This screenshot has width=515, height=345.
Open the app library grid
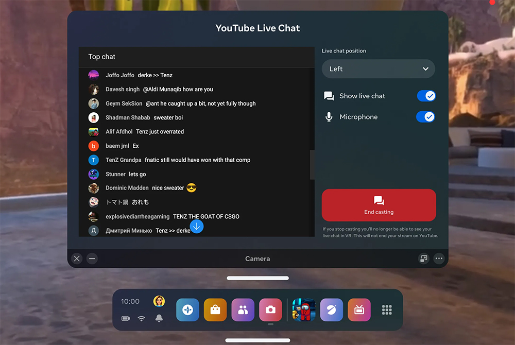coord(387,309)
